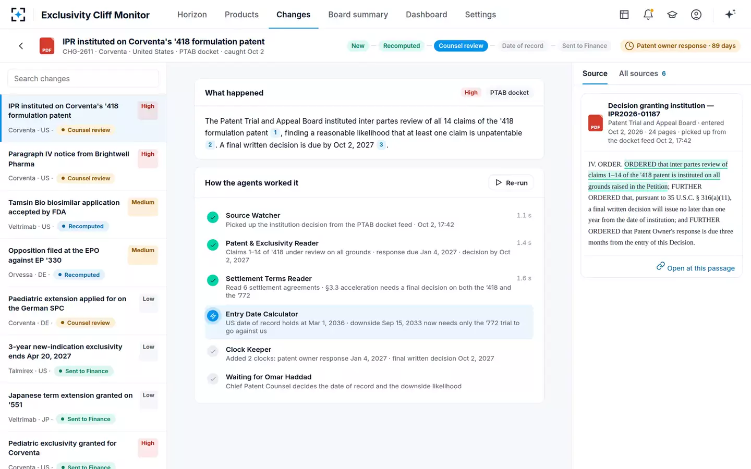Image resolution: width=751 pixels, height=469 pixels.
Task: Focus the Search changes field
Action: 83,79
